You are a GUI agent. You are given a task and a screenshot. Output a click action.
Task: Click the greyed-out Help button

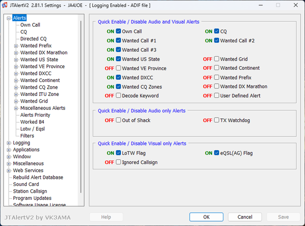(x=106, y=217)
